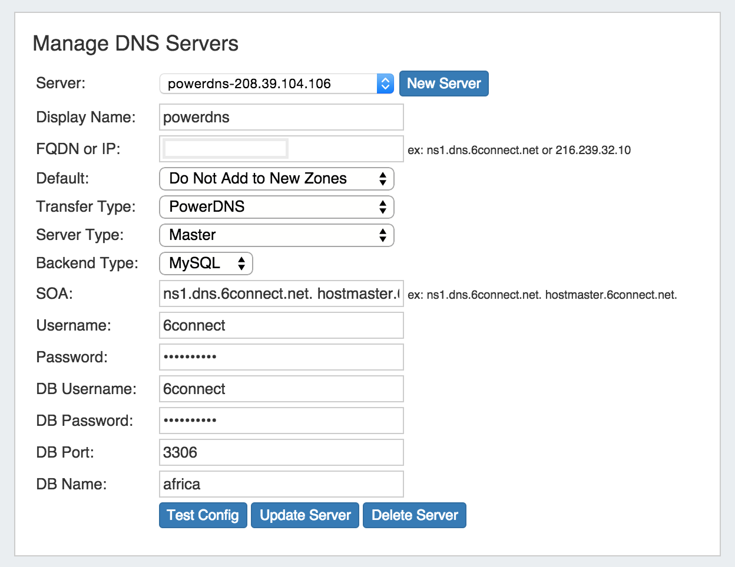Click the Display Name text field

pyautogui.click(x=281, y=117)
